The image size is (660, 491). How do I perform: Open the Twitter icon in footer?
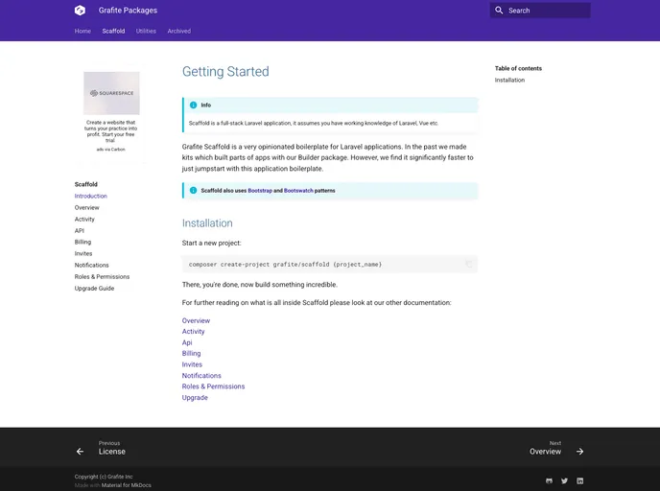coord(564,480)
